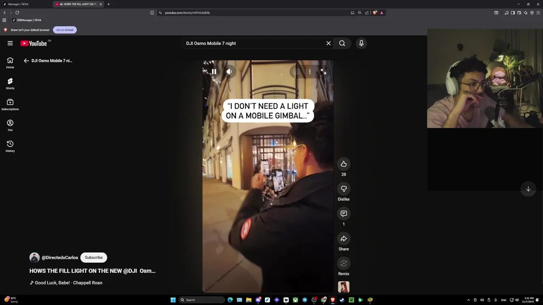Open the taskbar clock and date
This screenshot has width=543, height=305.
(529, 300)
